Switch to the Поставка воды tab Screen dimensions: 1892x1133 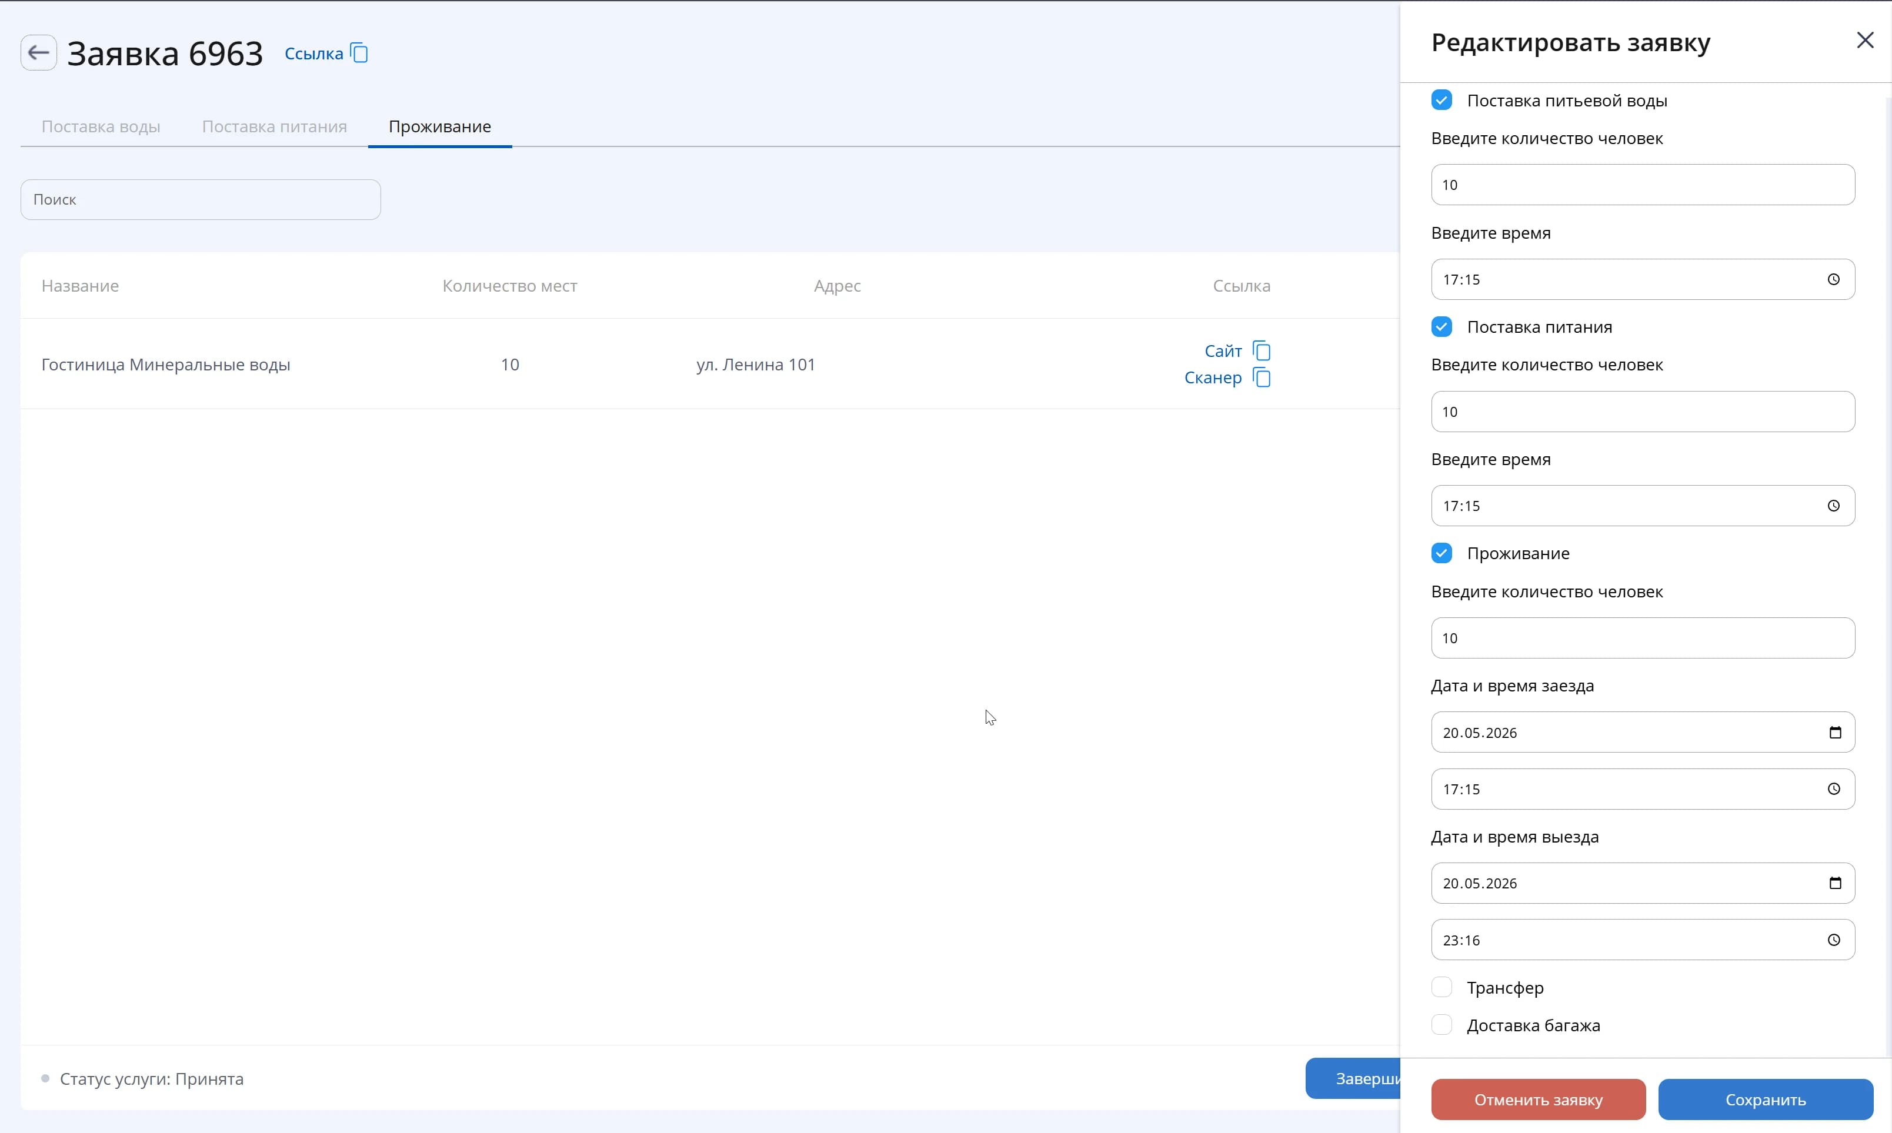pyautogui.click(x=101, y=127)
